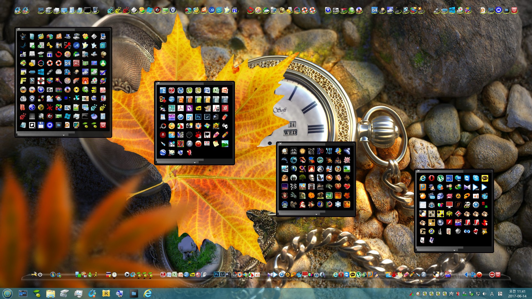Click the power icon in bottom dock
This screenshot has height=299, width=532.
tap(40, 275)
